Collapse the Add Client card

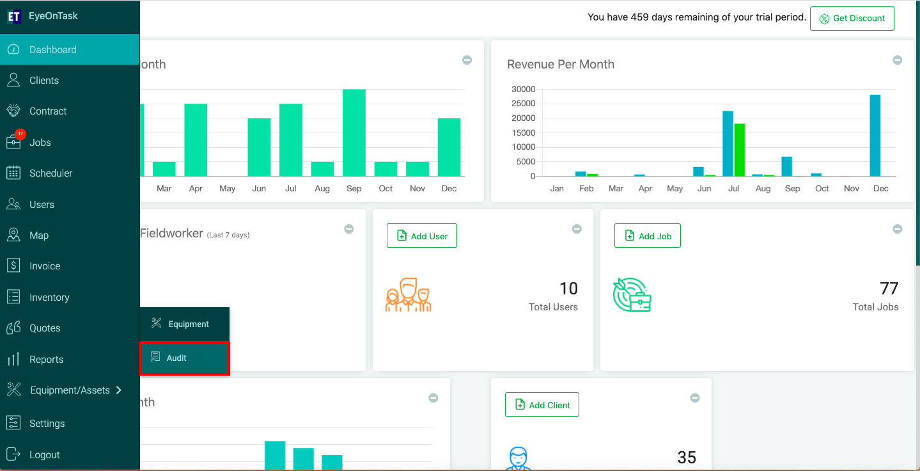[695, 397]
